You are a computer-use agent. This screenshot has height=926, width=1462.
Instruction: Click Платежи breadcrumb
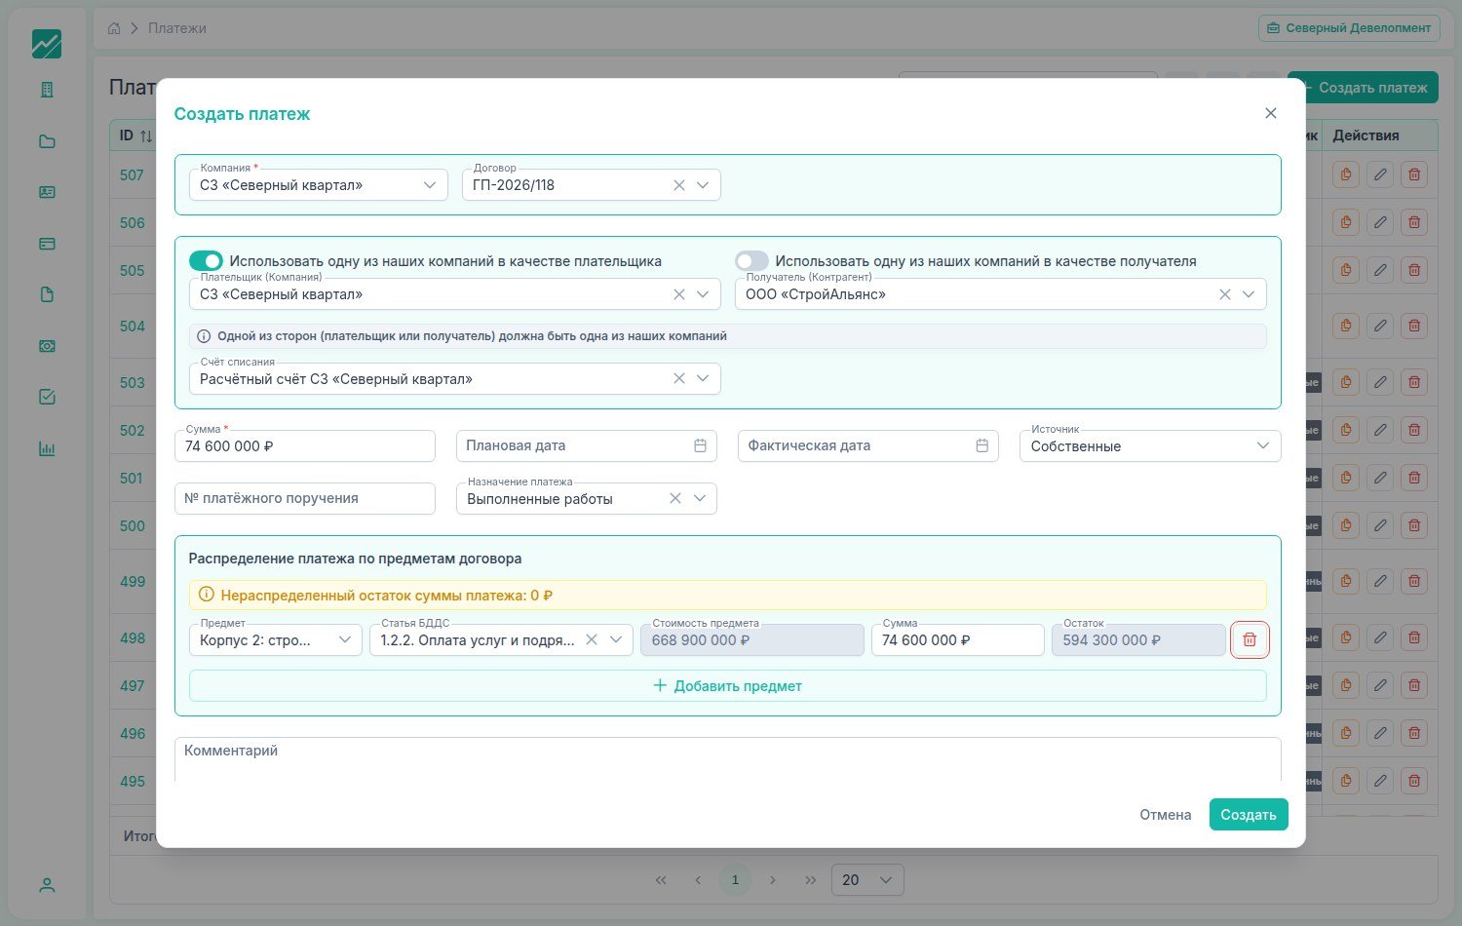pyautogui.click(x=177, y=28)
